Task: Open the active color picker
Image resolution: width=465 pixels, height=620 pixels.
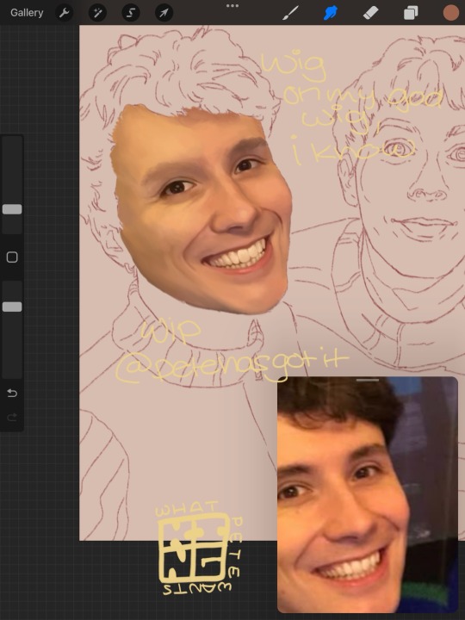Action: [x=450, y=13]
